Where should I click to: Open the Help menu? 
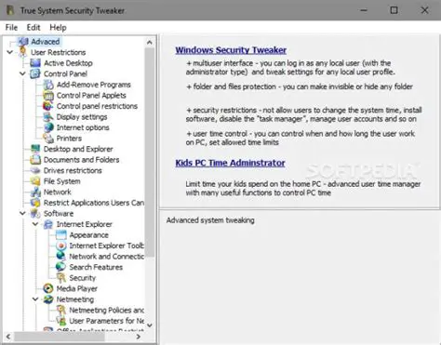click(x=58, y=28)
